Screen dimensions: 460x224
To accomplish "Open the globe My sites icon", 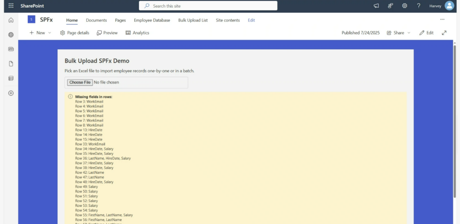I will pyautogui.click(x=11, y=35).
